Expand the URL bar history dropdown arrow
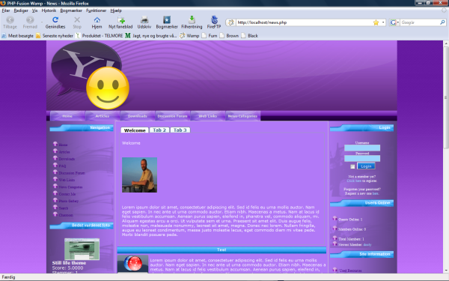Image resolution: width=449 pixels, height=281 pixels. tap(383, 22)
